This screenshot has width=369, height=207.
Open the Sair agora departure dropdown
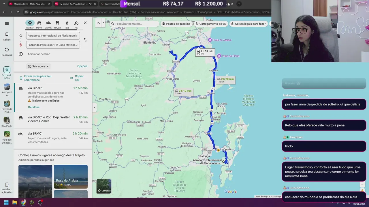pyautogui.click(x=38, y=66)
